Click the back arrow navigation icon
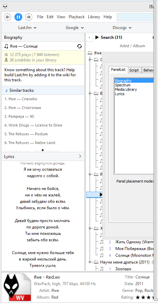Image resolution: width=158 pixels, height=303 pixels. (7, 17)
